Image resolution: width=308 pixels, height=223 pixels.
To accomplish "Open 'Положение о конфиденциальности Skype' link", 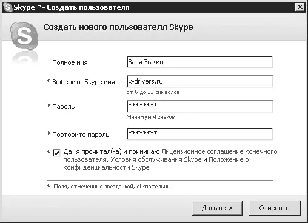I will click(229, 159).
